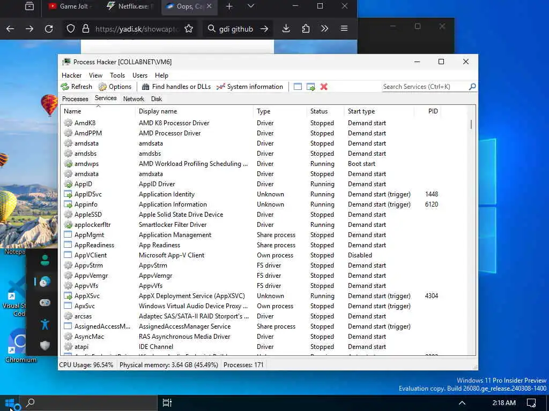Image resolution: width=549 pixels, height=411 pixels.
Task: Click PID 6120 cell
Action: click(x=432, y=204)
